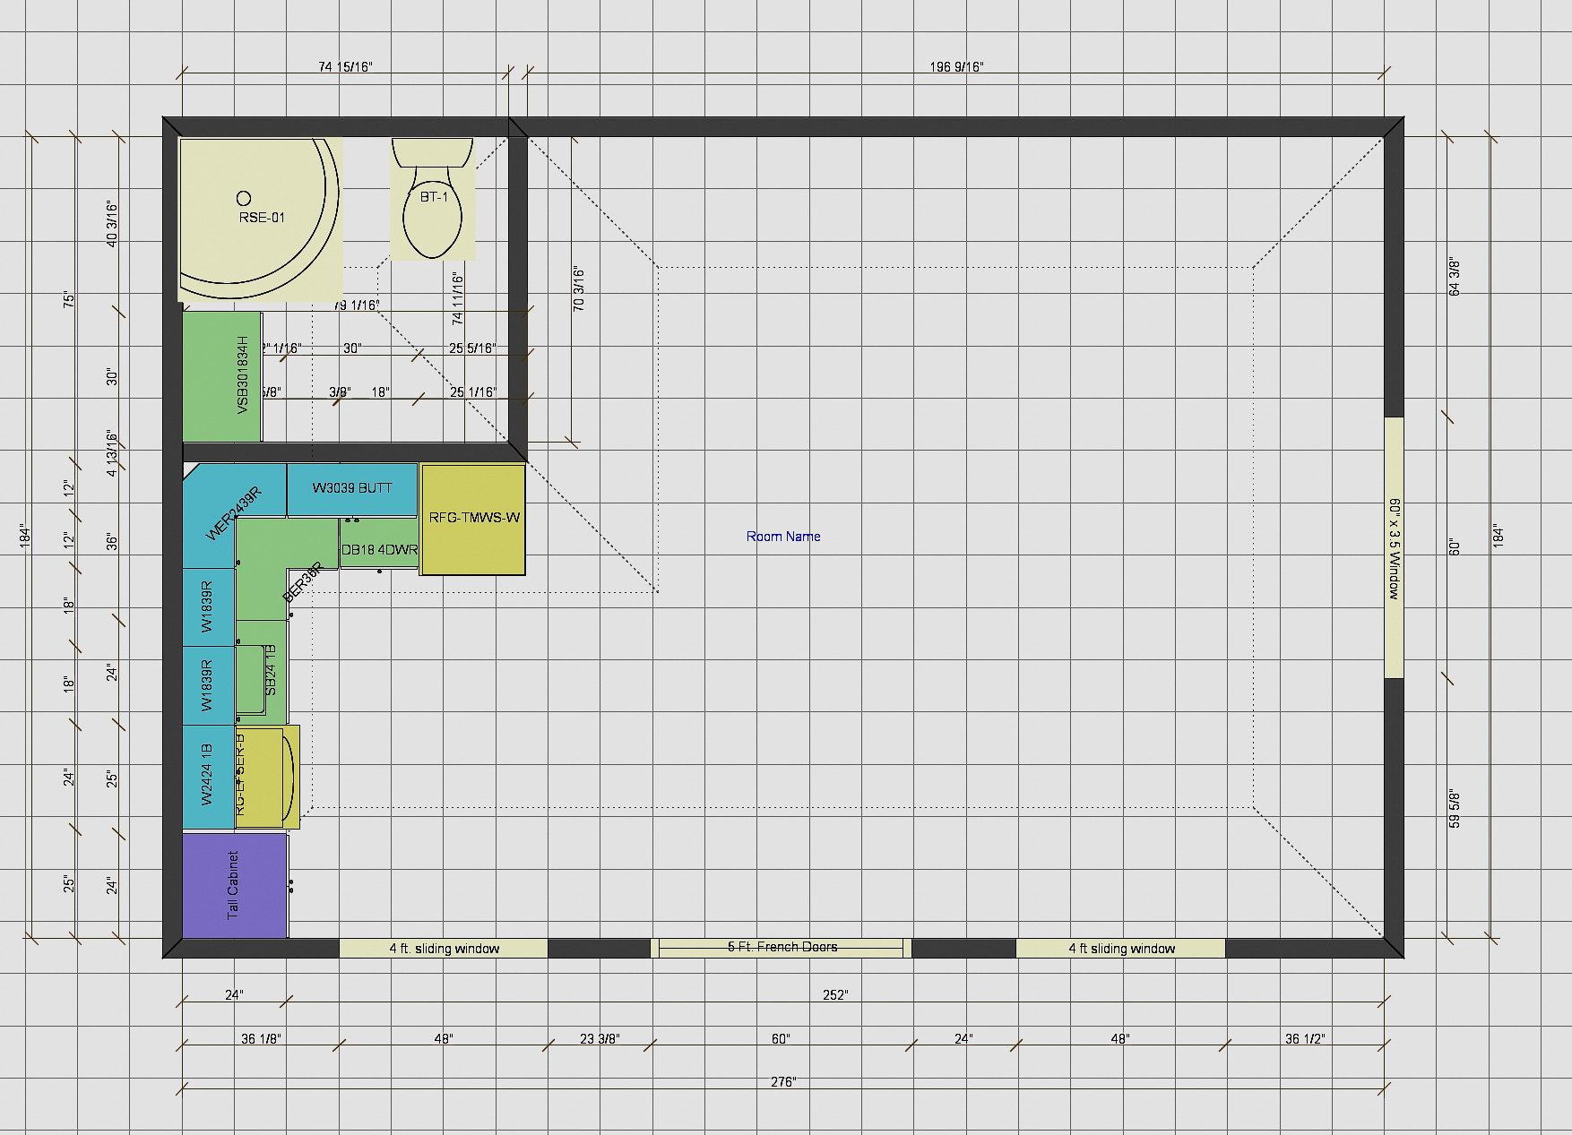Click the 36 1/8" dimension label
Viewport: 1572px width, 1135px height.
tap(261, 1039)
